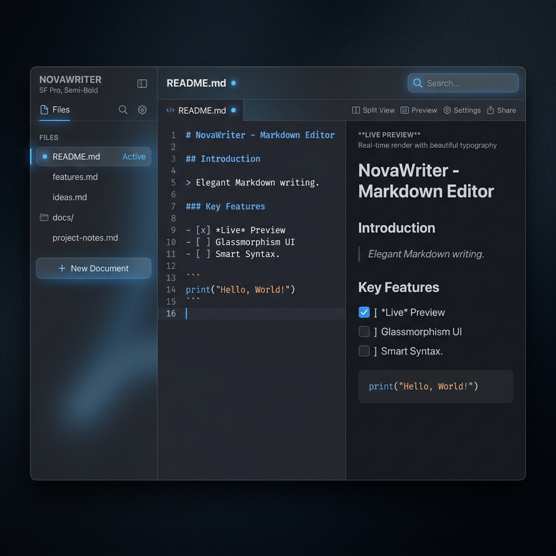This screenshot has height=556, width=556.
Task: Click preview heading 'NovaWriter - Markdown Editor'
Action: pyautogui.click(x=426, y=181)
